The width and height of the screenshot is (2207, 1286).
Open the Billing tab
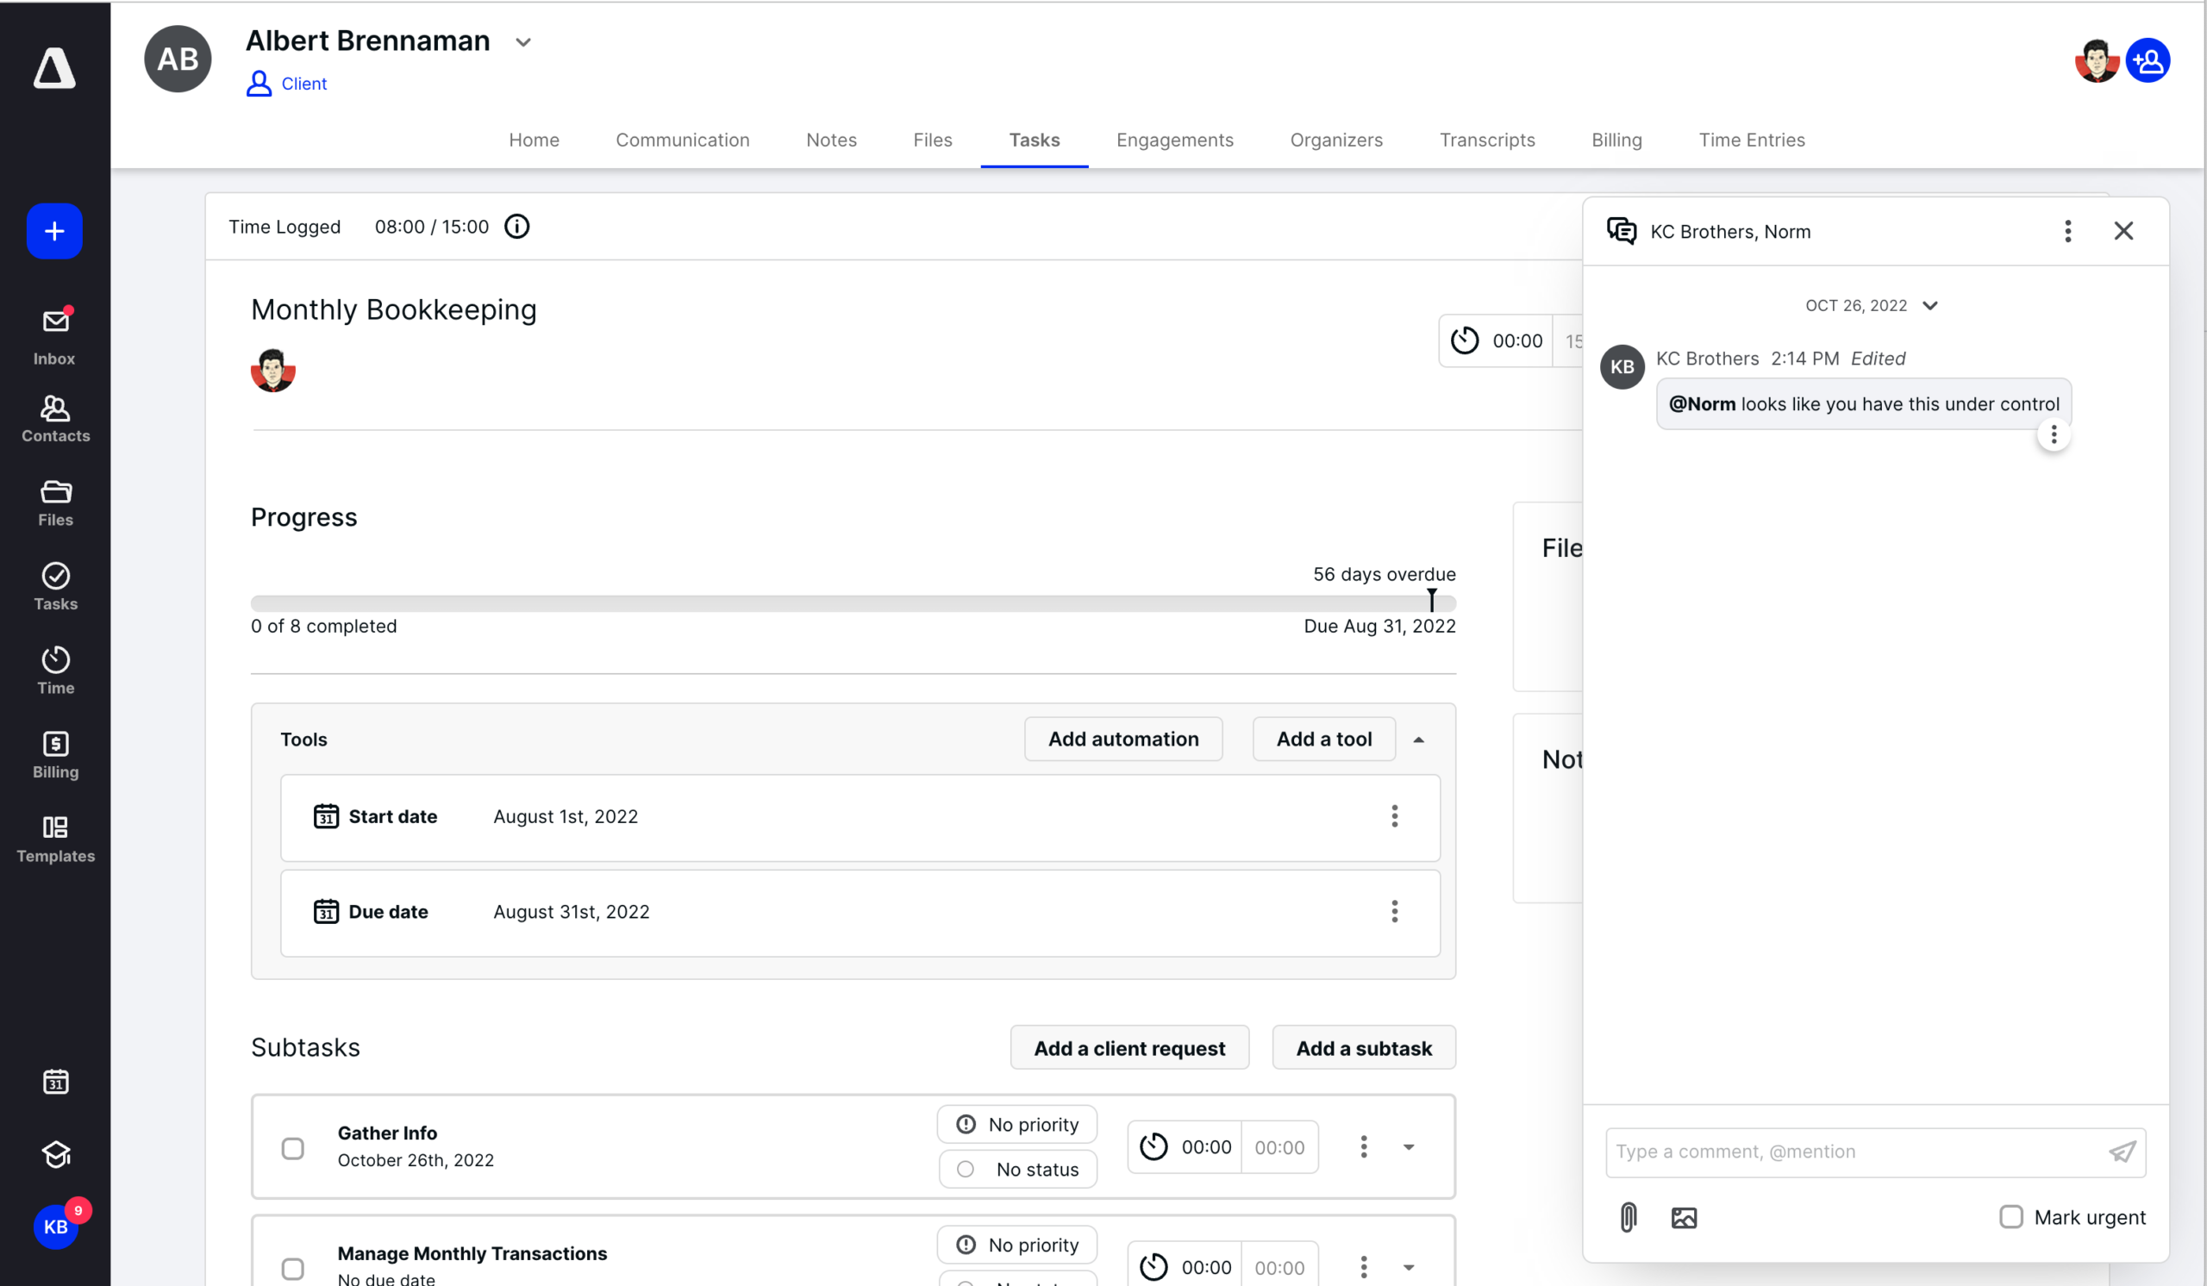pyautogui.click(x=1616, y=140)
